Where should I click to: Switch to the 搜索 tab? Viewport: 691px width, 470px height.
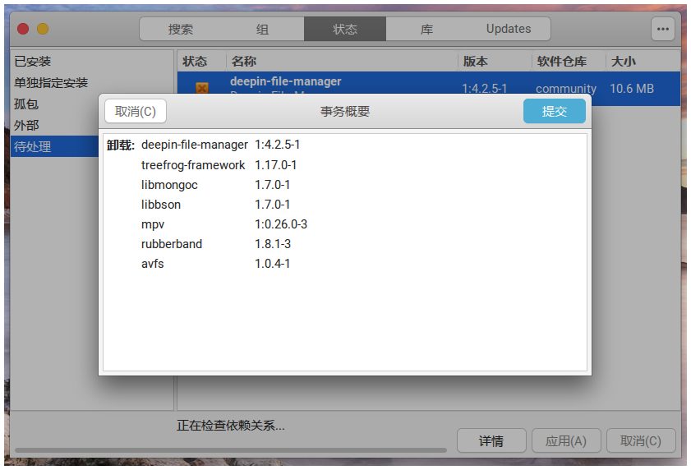tap(180, 29)
